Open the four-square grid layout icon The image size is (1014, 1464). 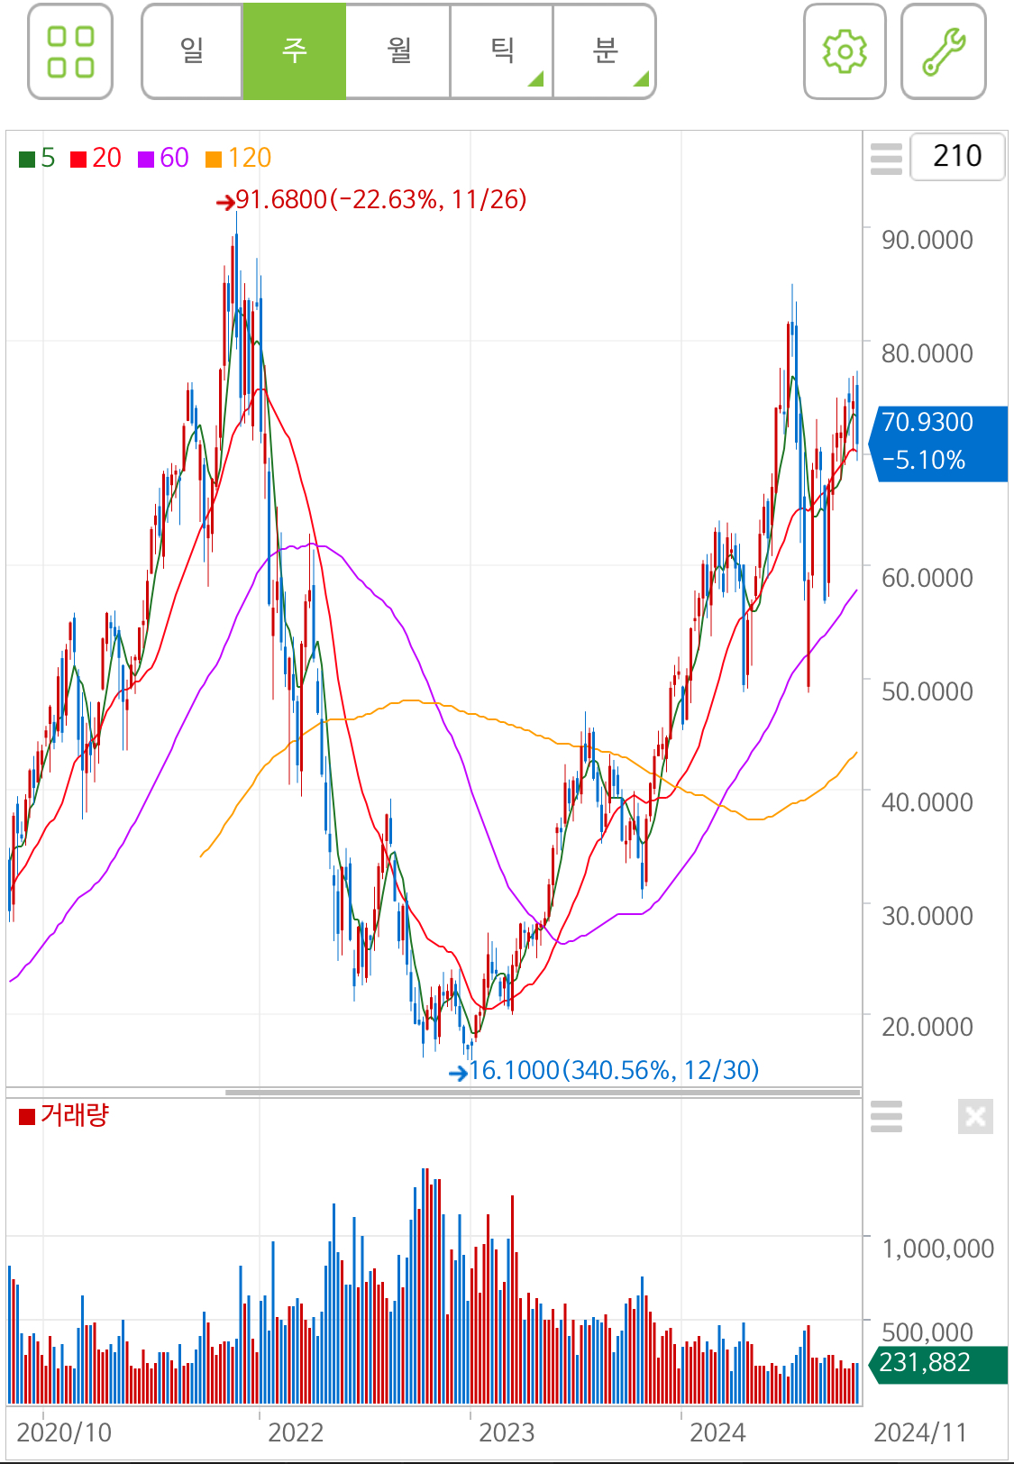coord(70,51)
